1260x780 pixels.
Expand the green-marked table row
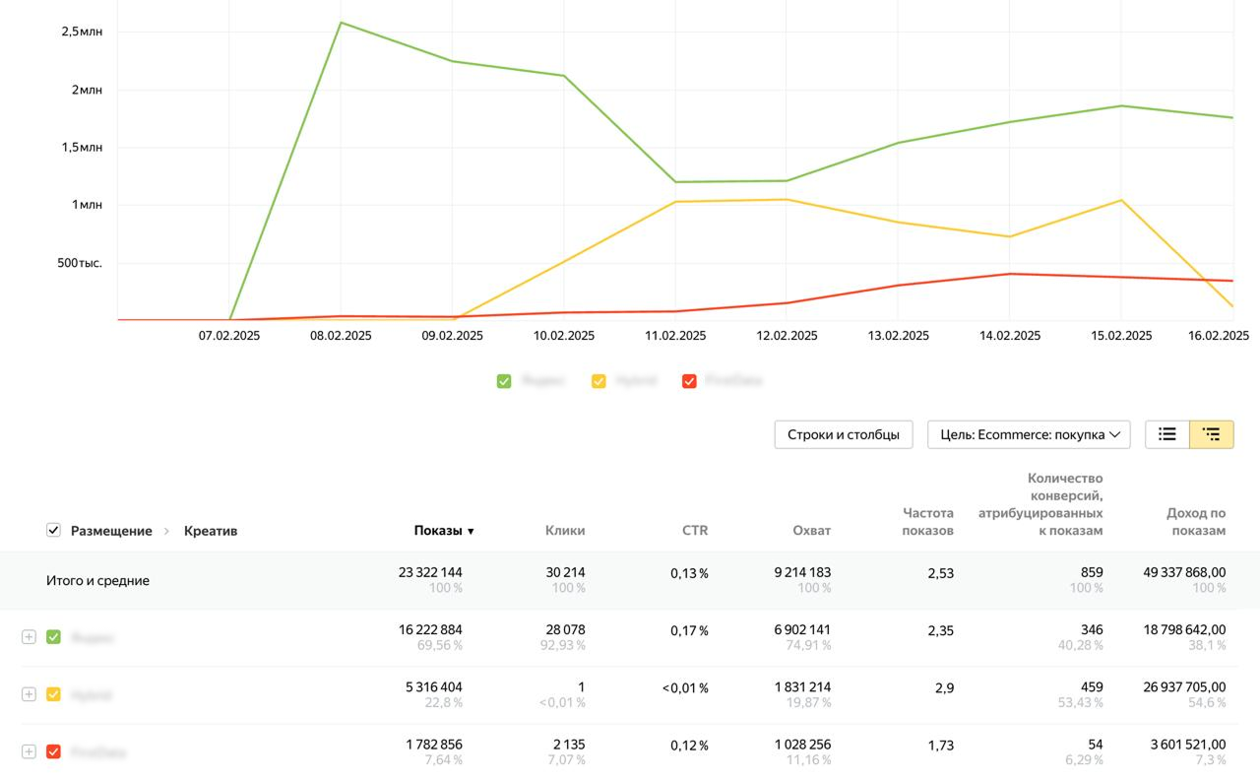point(29,637)
